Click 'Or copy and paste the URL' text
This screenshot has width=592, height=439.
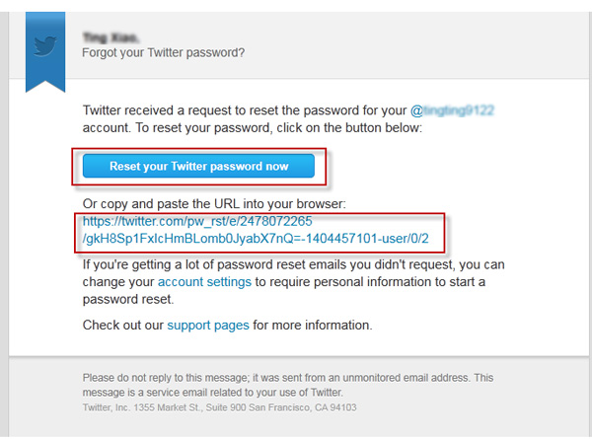214,204
